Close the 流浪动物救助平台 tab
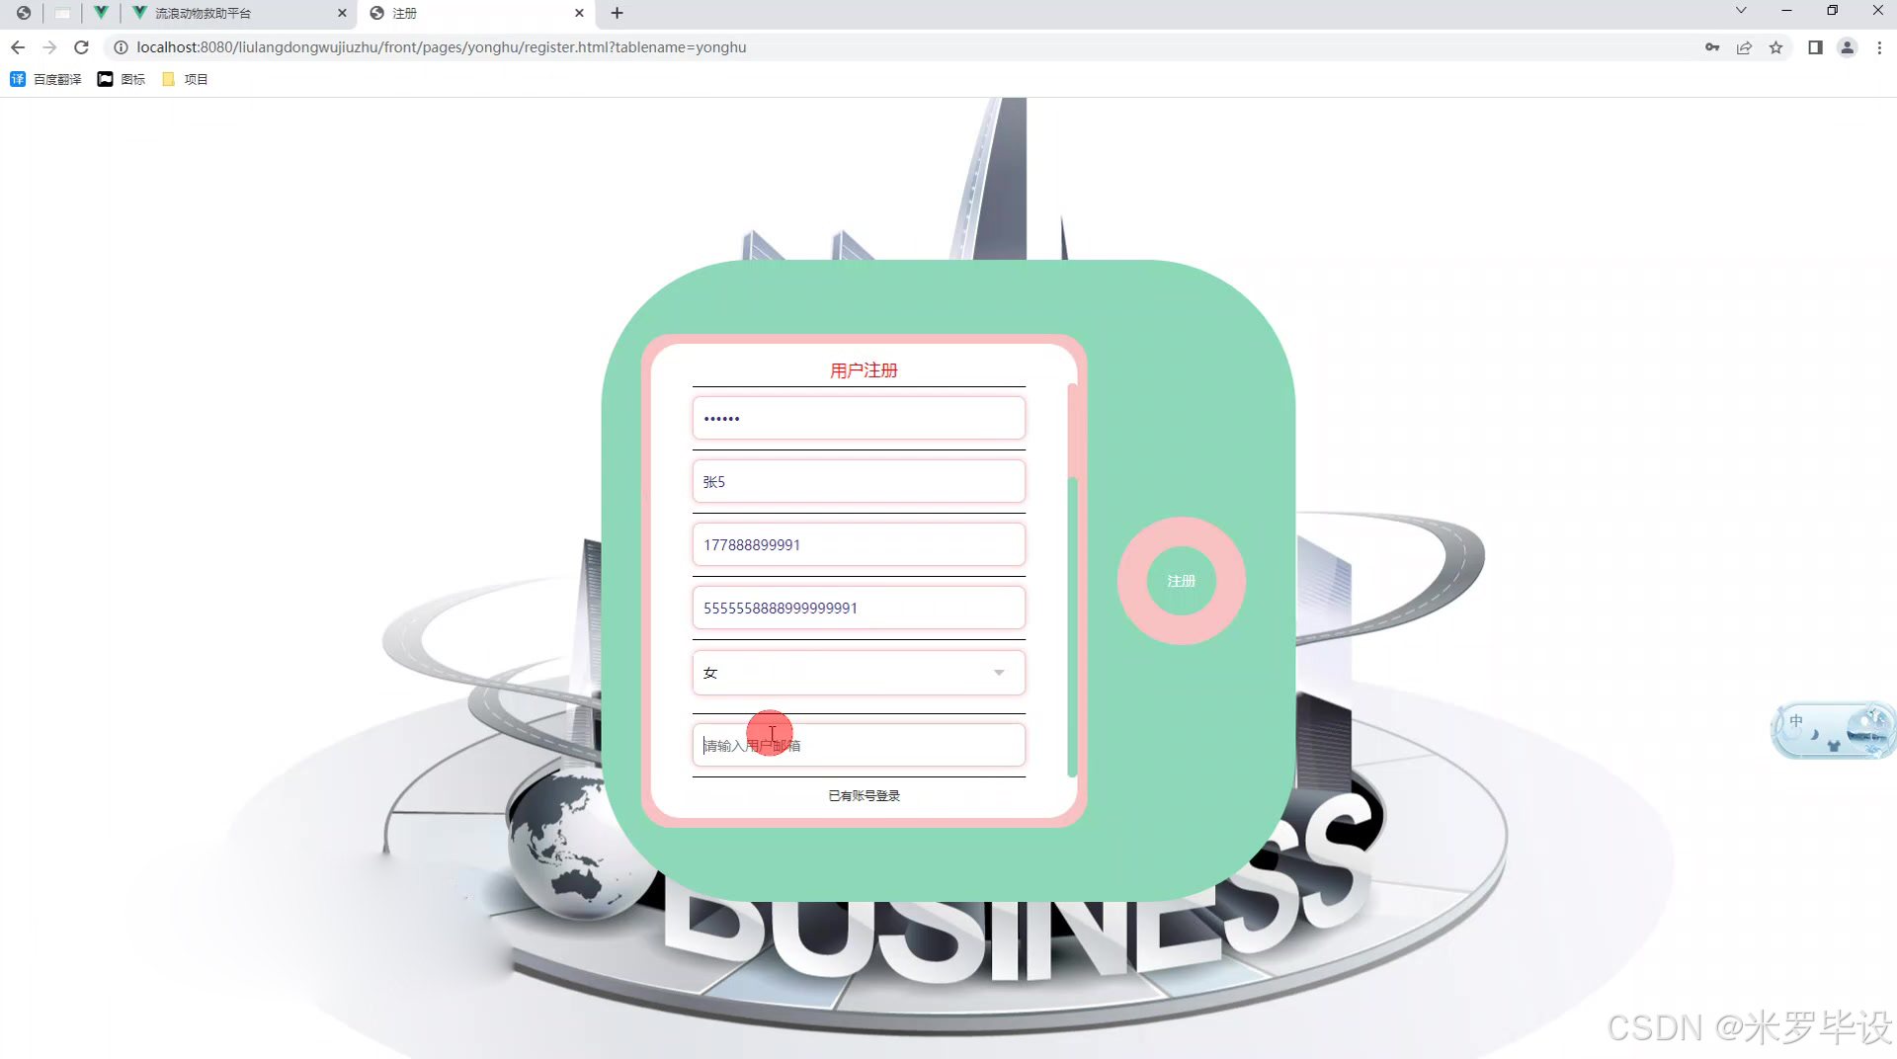The height and width of the screenshot is (1059, 1897). (342, 13)
